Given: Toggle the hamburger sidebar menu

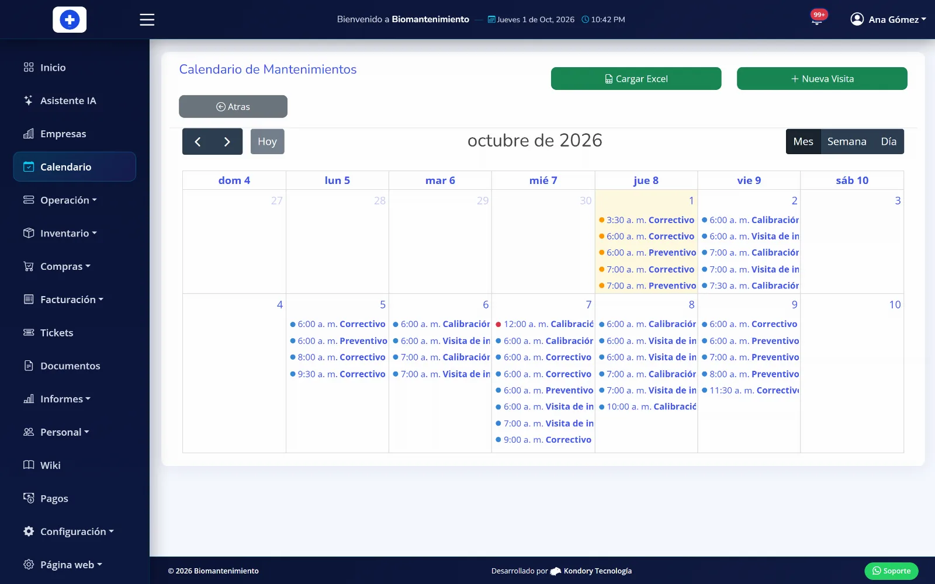Looking at the screenshot, I should pyautogui.click(x=147, y=20).
